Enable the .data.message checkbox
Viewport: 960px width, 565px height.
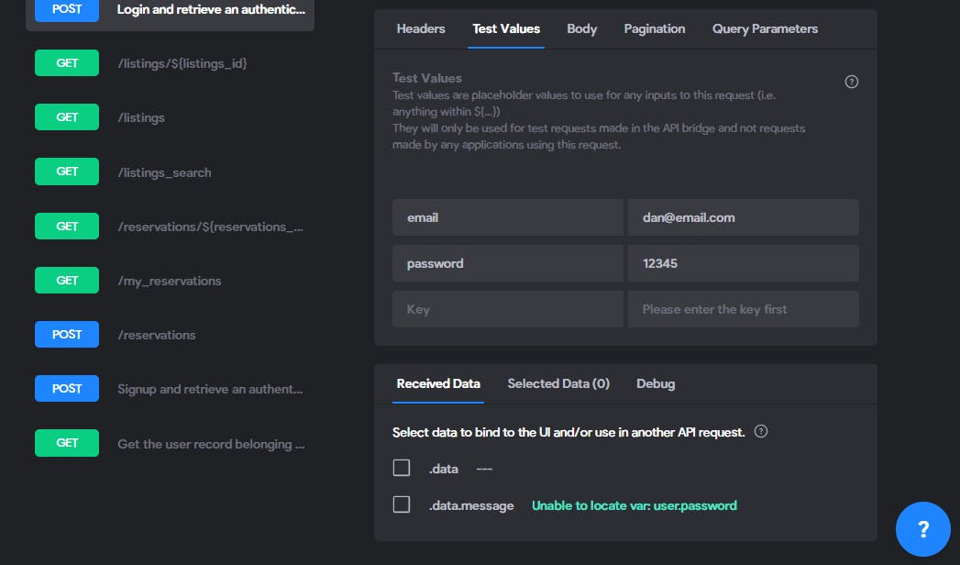tap(402, 504)
